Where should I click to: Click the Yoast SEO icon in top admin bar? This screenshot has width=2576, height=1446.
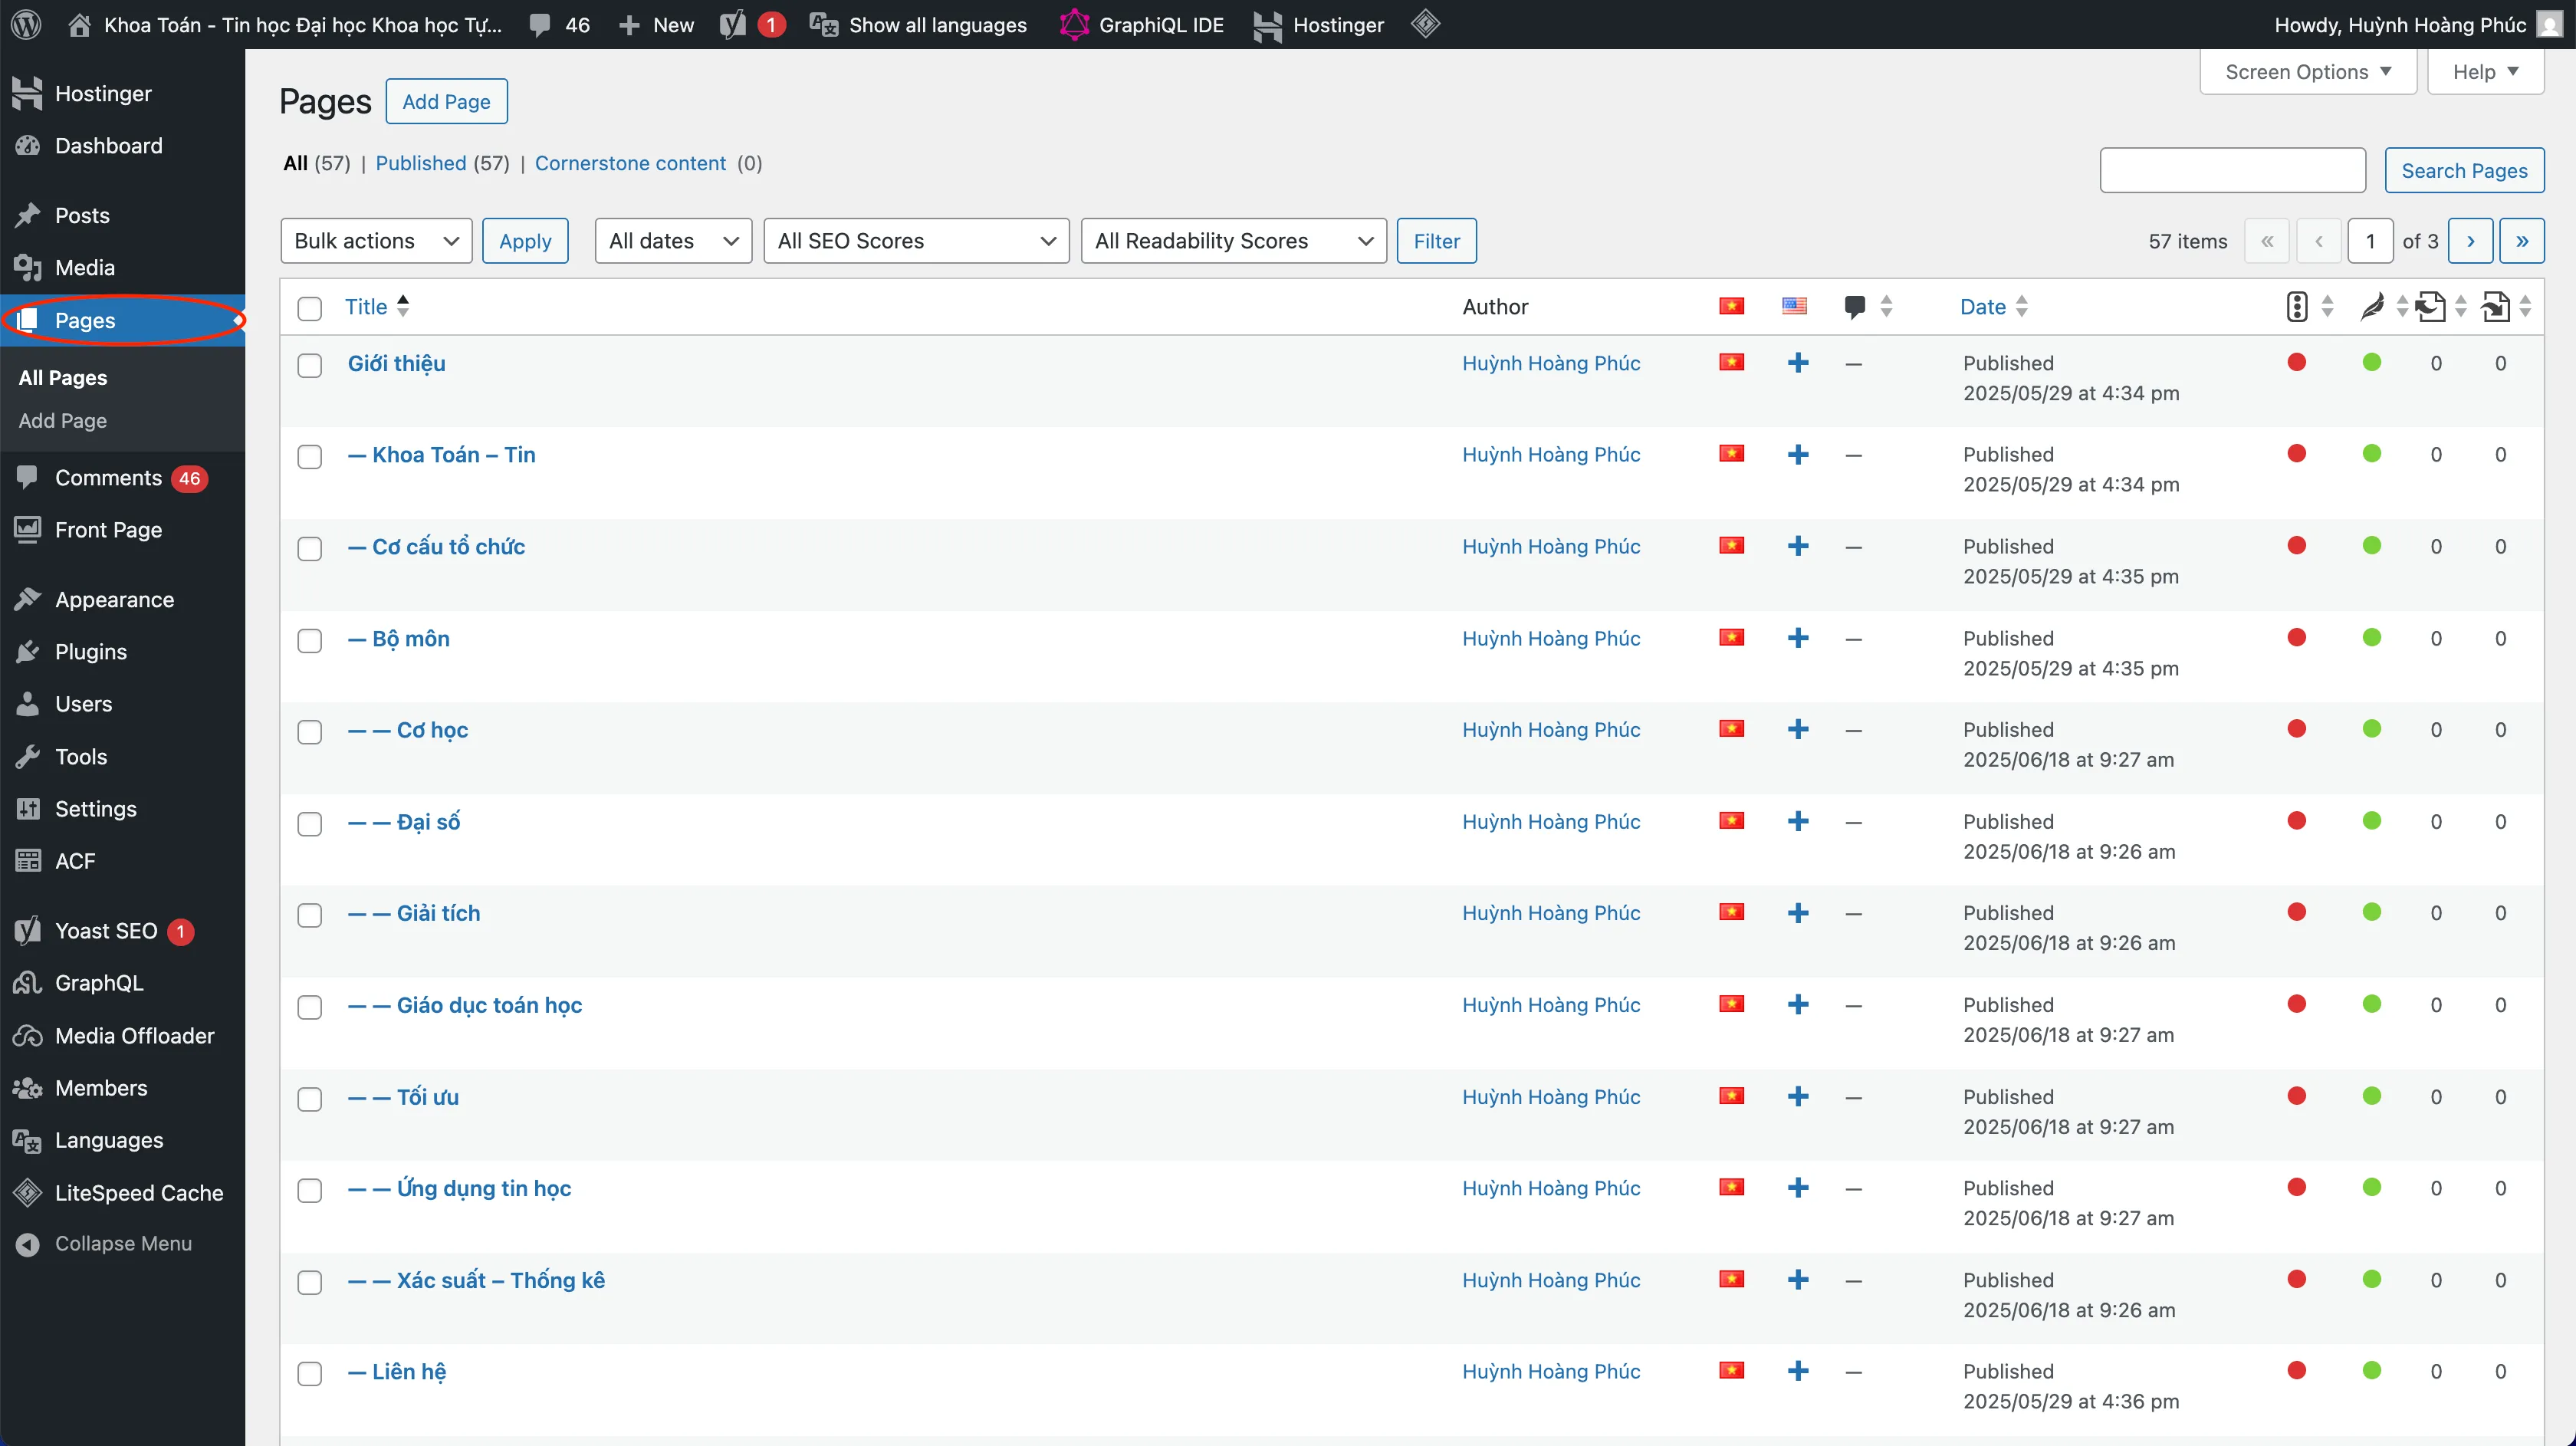tap(734, 24)
